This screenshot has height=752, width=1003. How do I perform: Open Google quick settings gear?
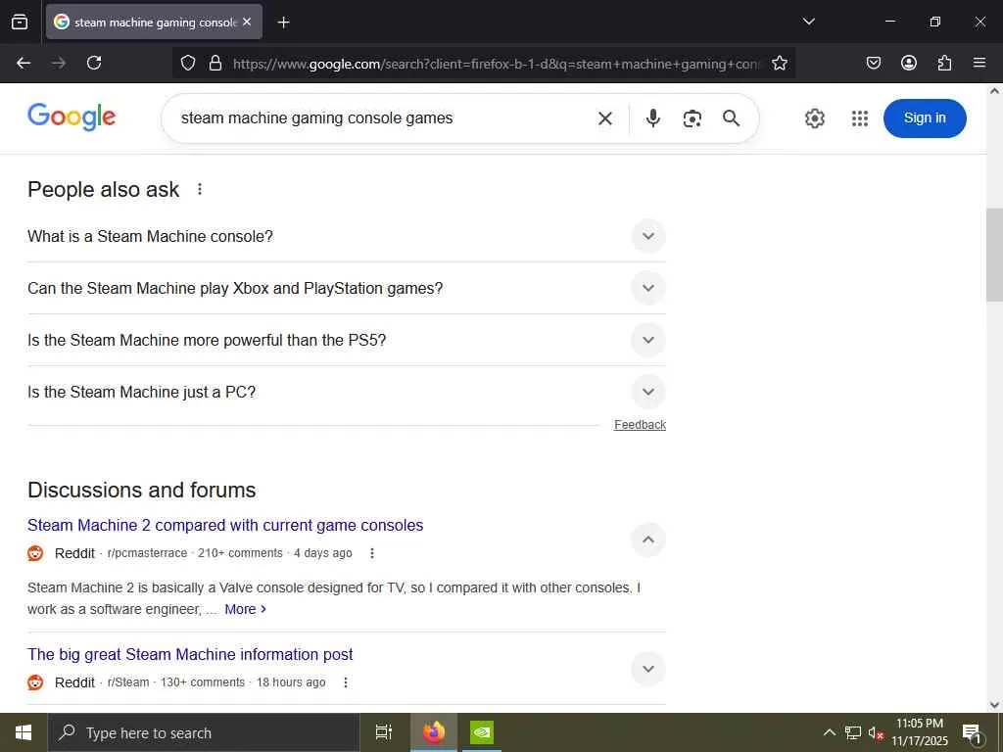coord(814,118)
